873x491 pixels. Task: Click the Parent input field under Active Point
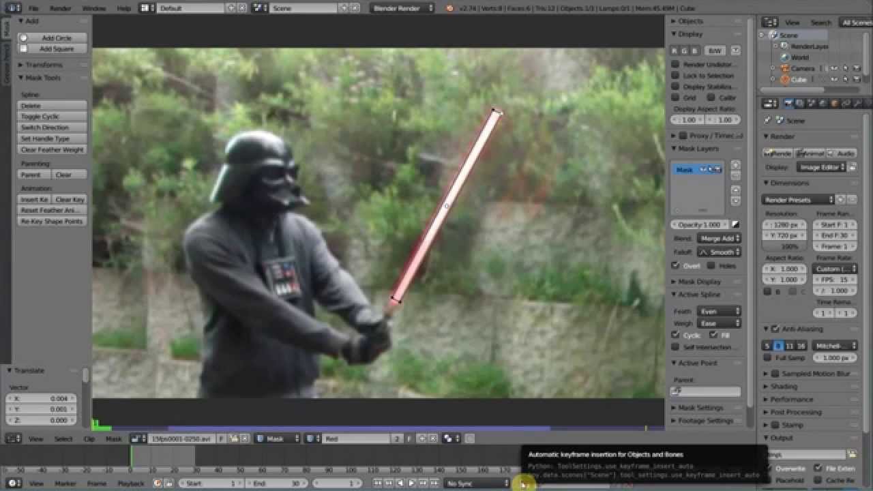pyautogui.click(x=705, y=391)
